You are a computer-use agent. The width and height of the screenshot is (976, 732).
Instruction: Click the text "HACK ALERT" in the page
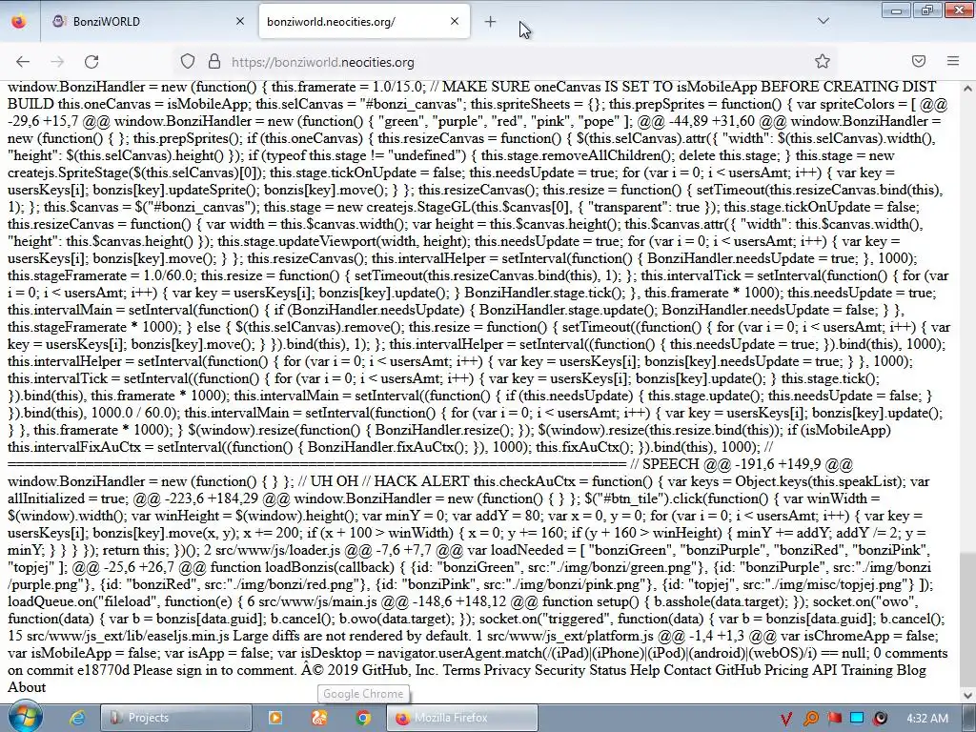(x=422, y=481)
